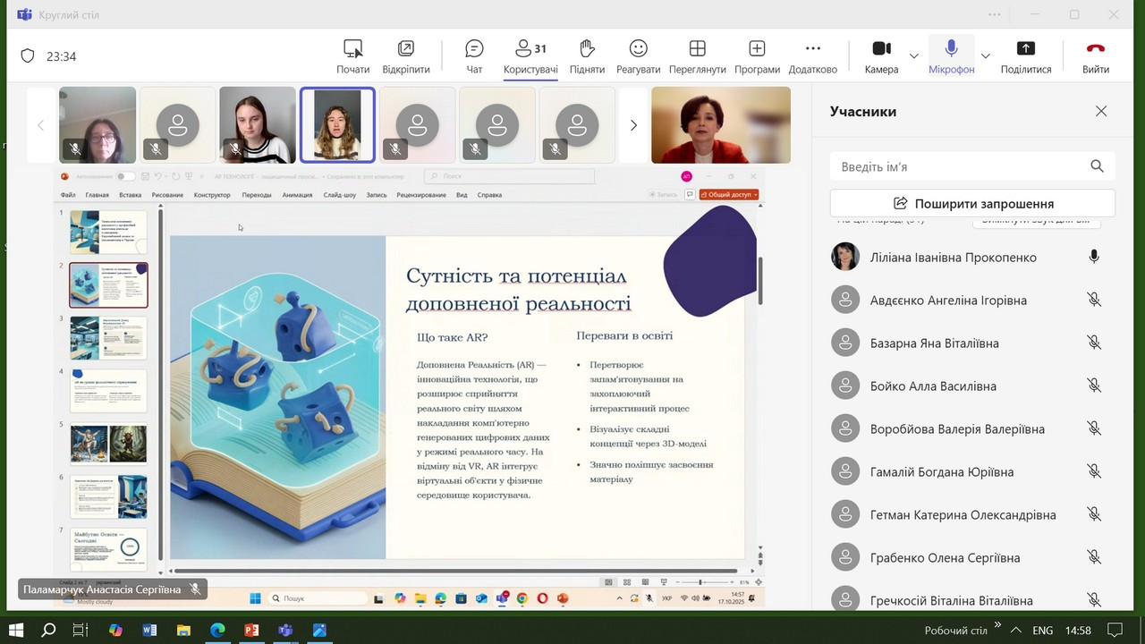
Task: Expand the camera options dropdown arrow
Action: pos(913,56)
